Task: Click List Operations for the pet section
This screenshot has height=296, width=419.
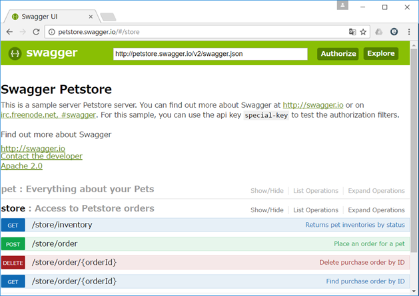Action: [316, 191]
